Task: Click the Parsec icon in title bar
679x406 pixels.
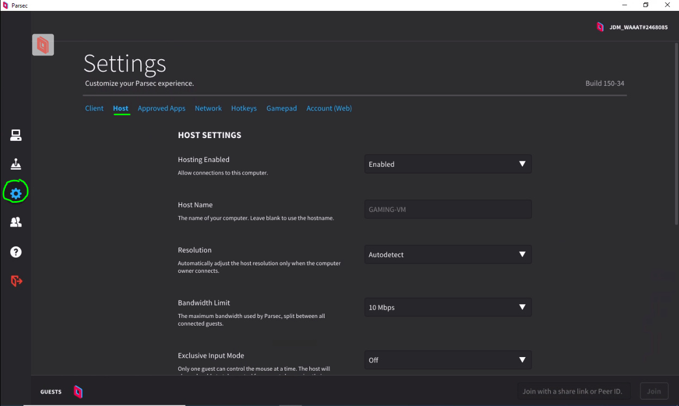Action: point(5,5)
